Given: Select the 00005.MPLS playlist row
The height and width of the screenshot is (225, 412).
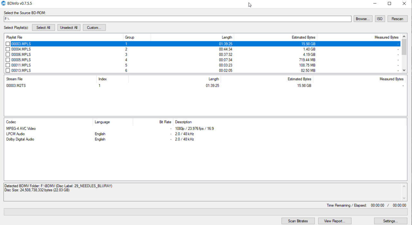Looking at the screenshot, I should click(203, 60).
